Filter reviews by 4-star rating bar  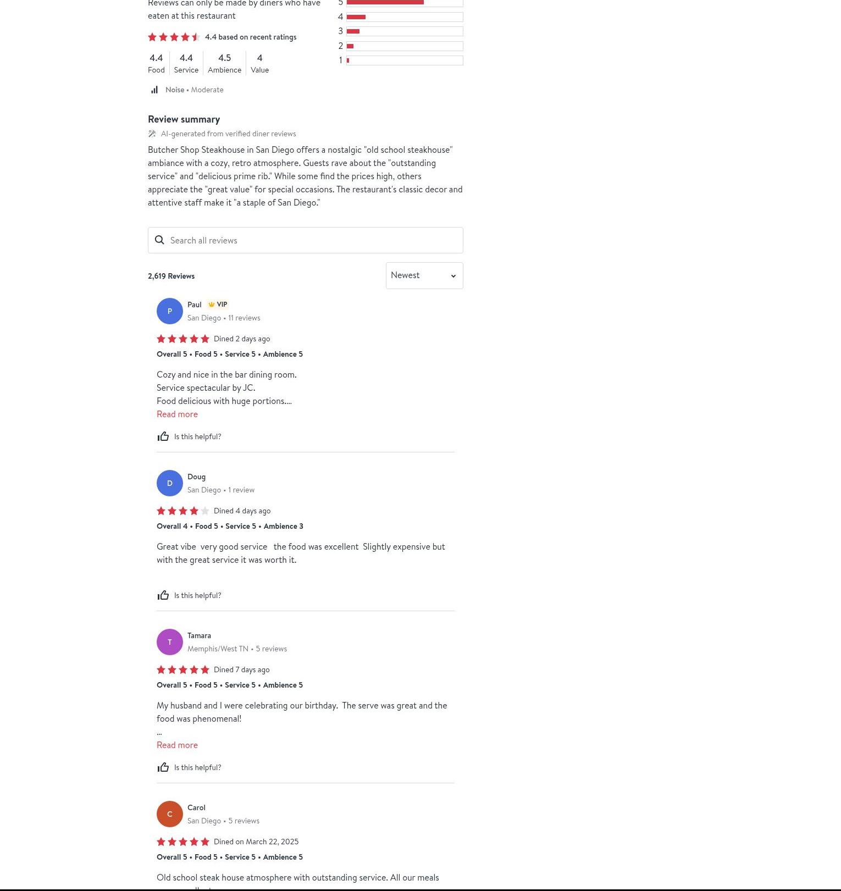(x=405, y=17)
